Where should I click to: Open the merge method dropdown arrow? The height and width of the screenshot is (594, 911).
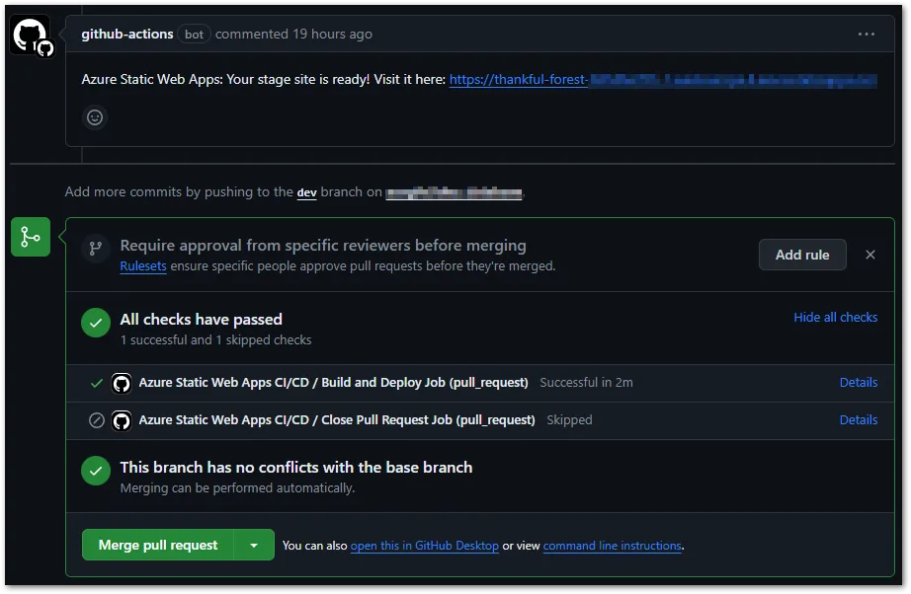[x=254, y=546]
